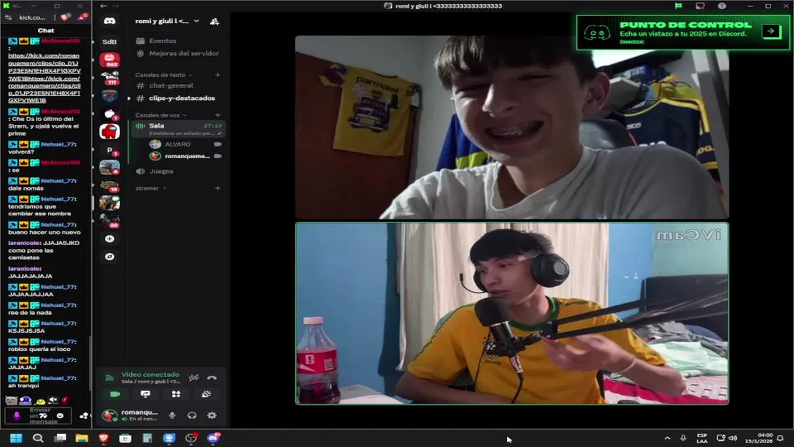Click ALVARO's webcam video tile
This screenshot has width=794, height=447.
512,127
